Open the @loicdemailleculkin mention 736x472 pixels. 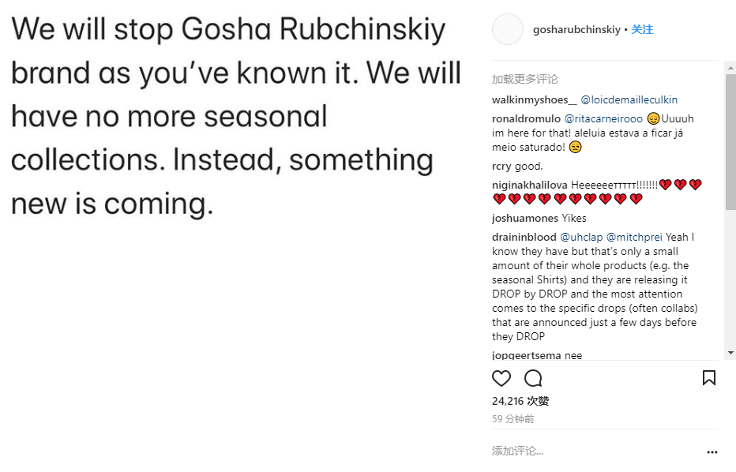click(x=629, y=99)
